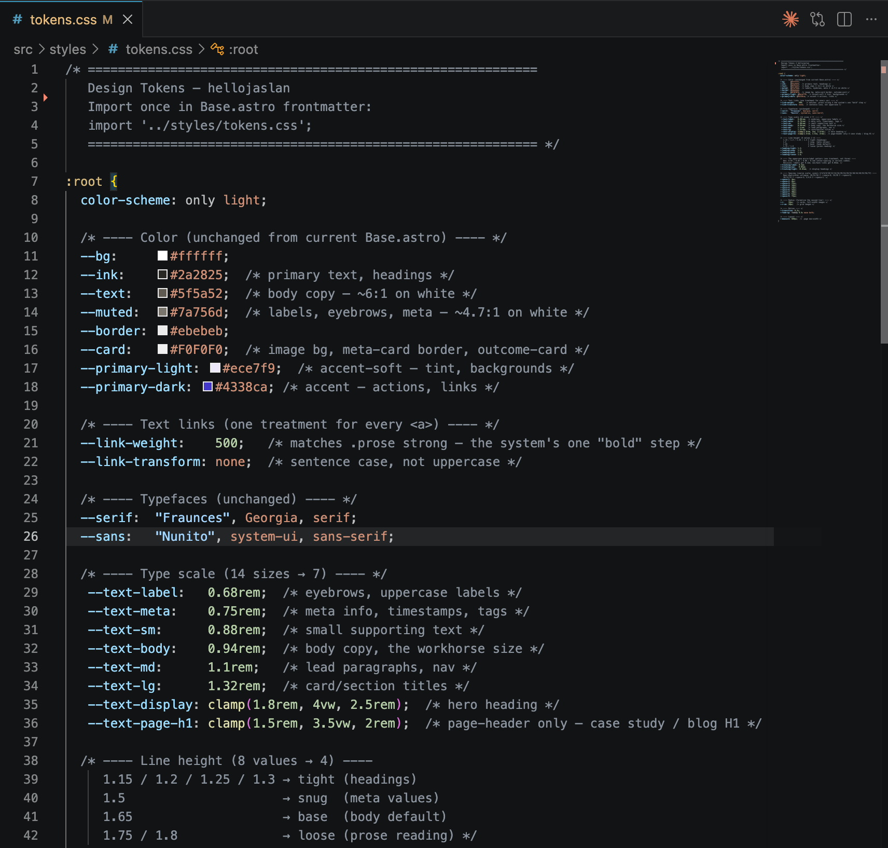888x848 pixels.
Task: Click the --text-page-h1 variable name
Action: 140,723
